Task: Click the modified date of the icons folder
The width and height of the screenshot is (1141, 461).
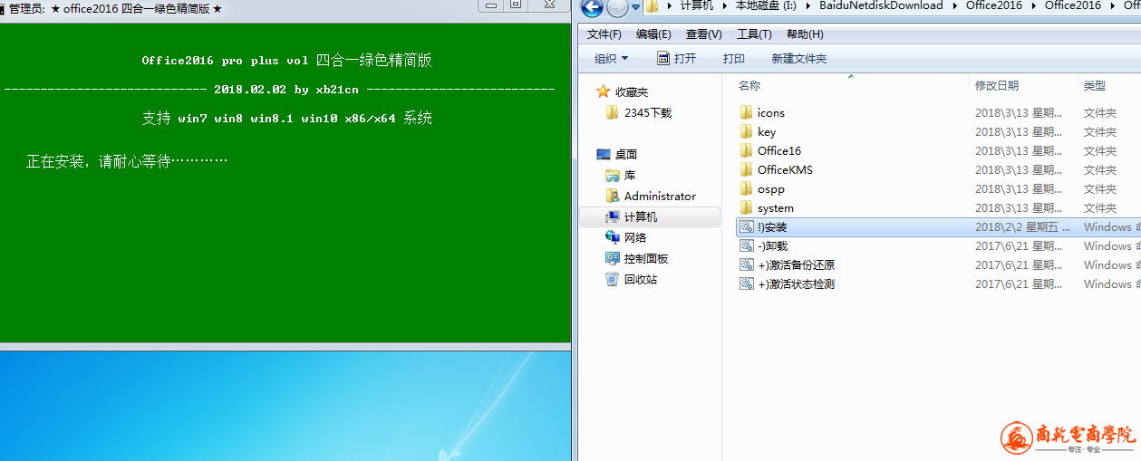Action: tap(1019, 113)
